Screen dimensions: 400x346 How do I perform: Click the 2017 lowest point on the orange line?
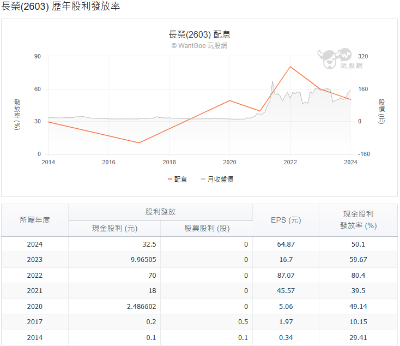(x=139, y=143)
